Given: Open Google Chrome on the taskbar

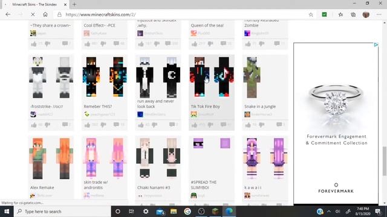Looking at the screenshot, I should pyautogui.click(x=187, y=212).
